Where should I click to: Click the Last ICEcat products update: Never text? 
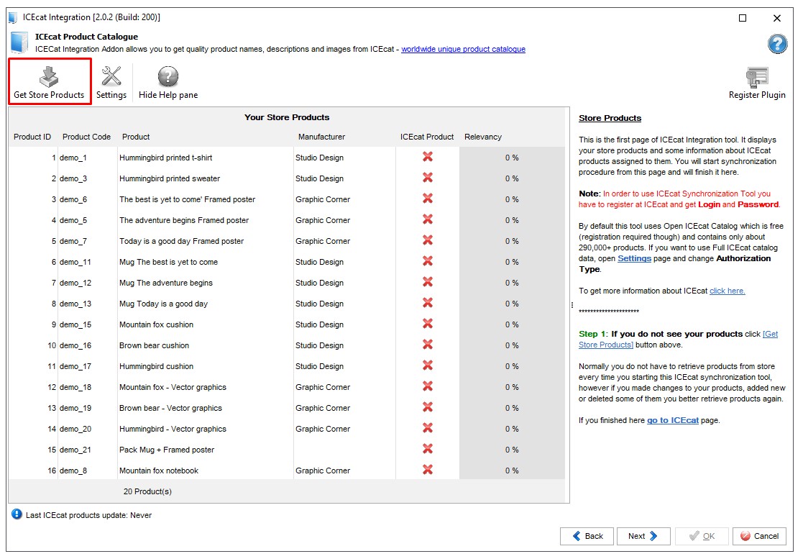click(x=88, y=515)
